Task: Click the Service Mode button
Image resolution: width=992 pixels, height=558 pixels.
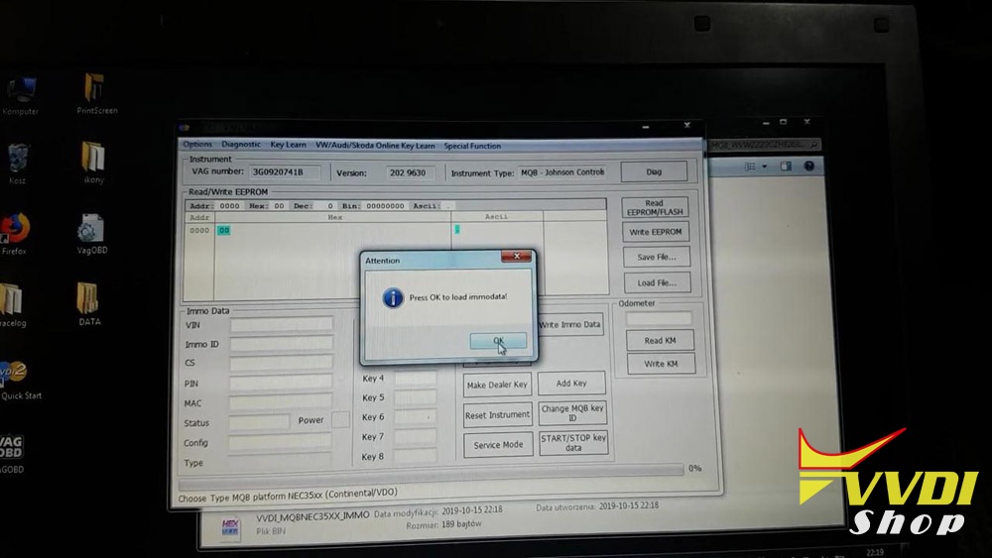Action: [498, 445]
